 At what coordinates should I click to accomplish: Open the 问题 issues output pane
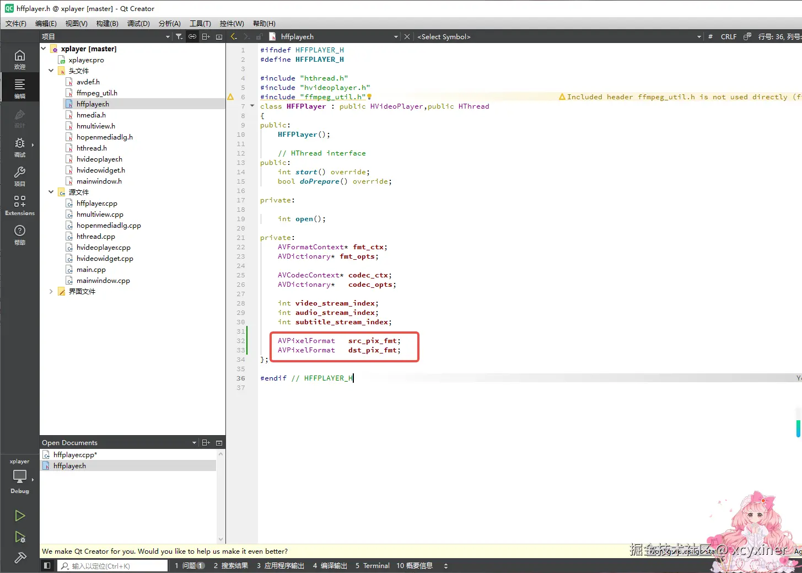(189, 566)
